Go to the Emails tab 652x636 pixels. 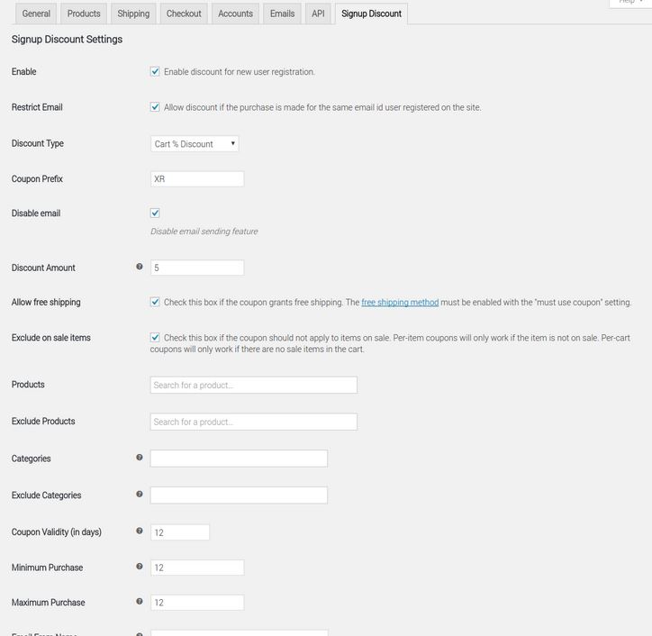[x=283, y=14]
